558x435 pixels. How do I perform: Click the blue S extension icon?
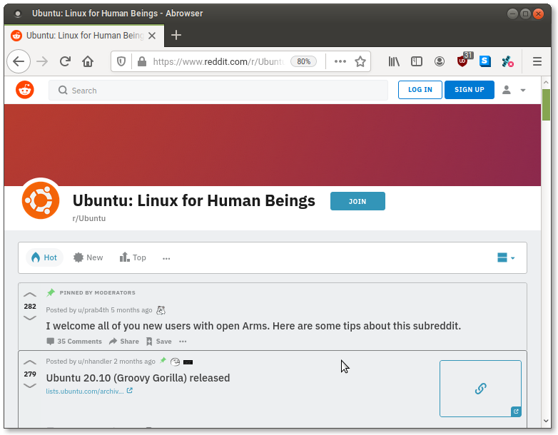coord(485,61)
